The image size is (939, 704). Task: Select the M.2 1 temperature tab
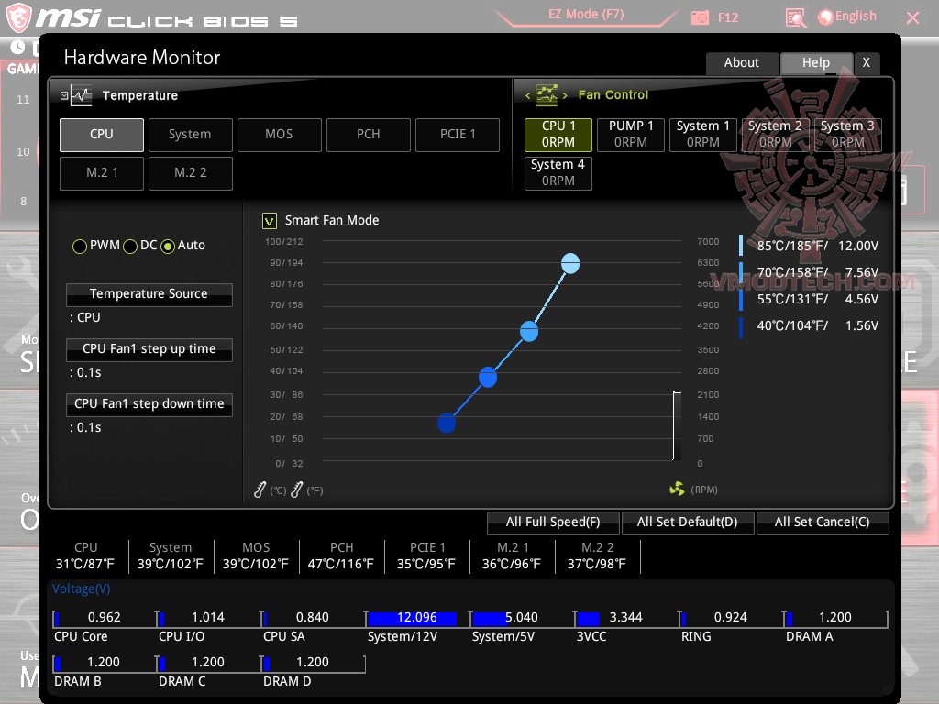pos(101,173)
